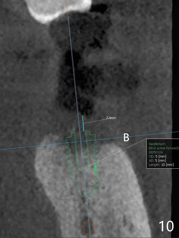Click the black strip along the right edge
This screenshot has height=238, width=179.
click(176, 78)
